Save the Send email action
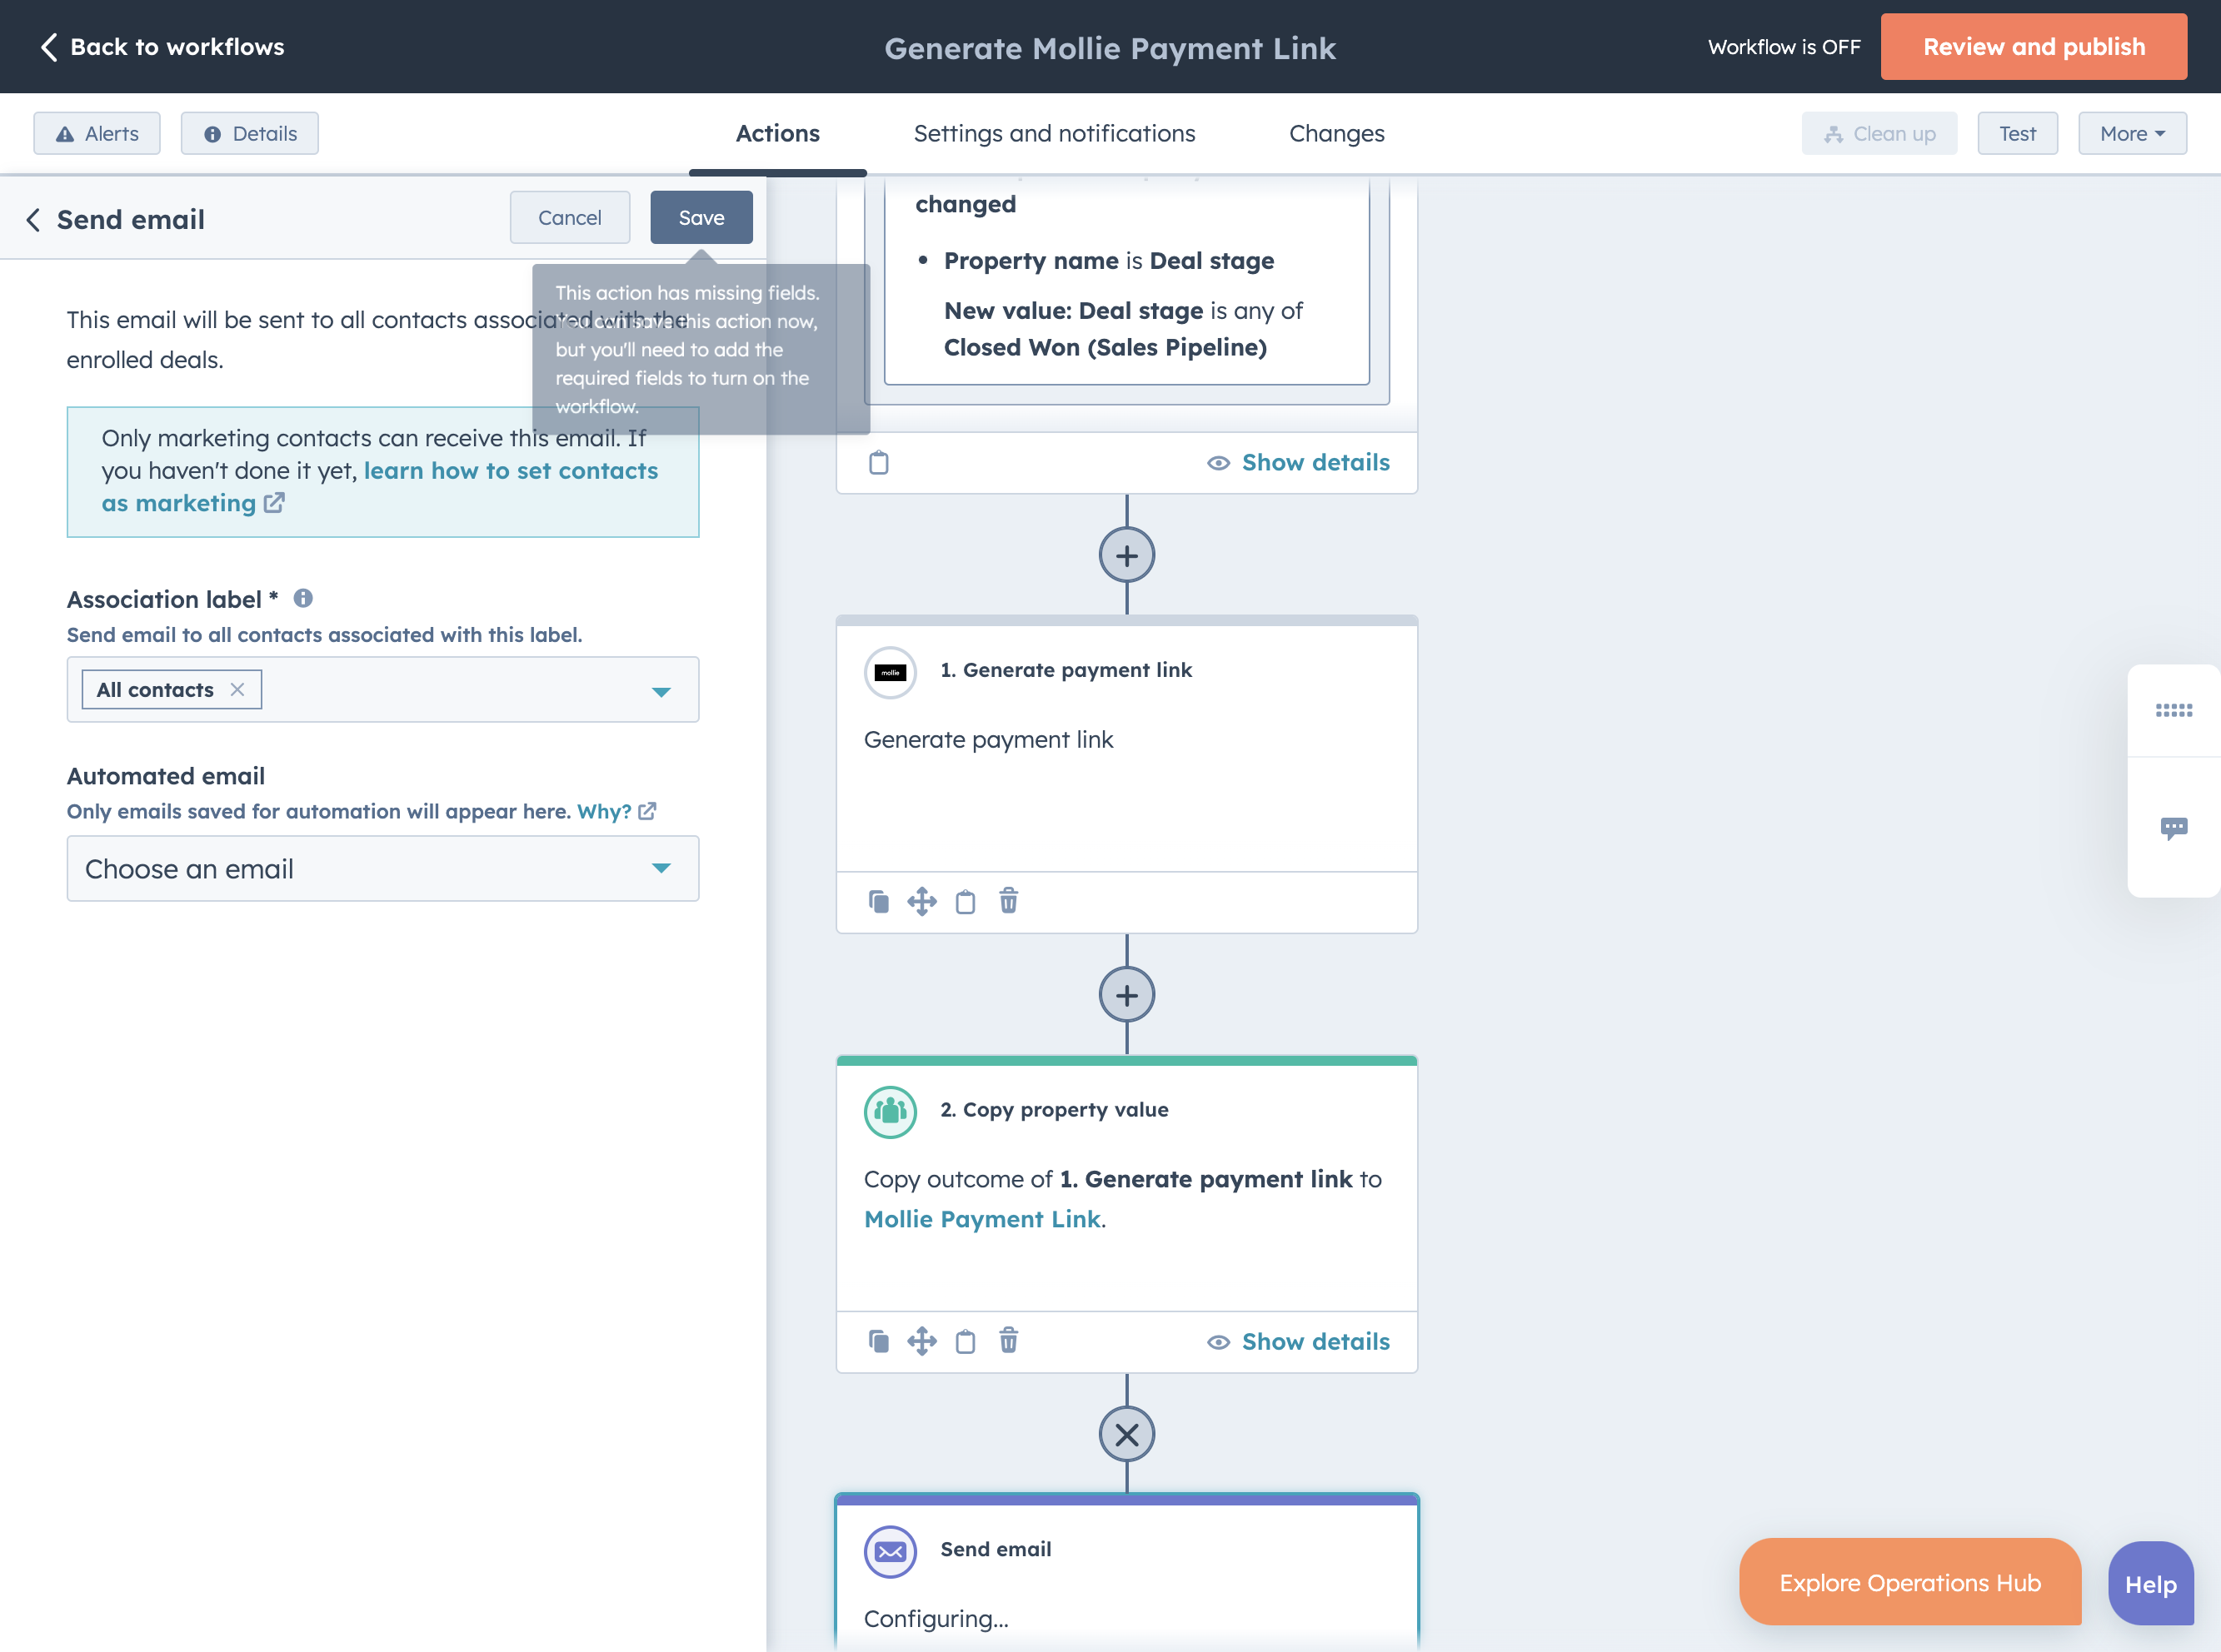The image size is (2221, 1652). (701, 217)
